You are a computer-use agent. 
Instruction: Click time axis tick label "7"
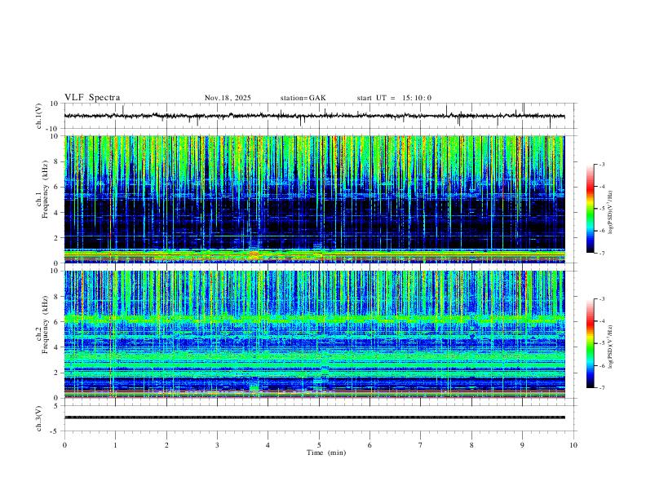421,445
